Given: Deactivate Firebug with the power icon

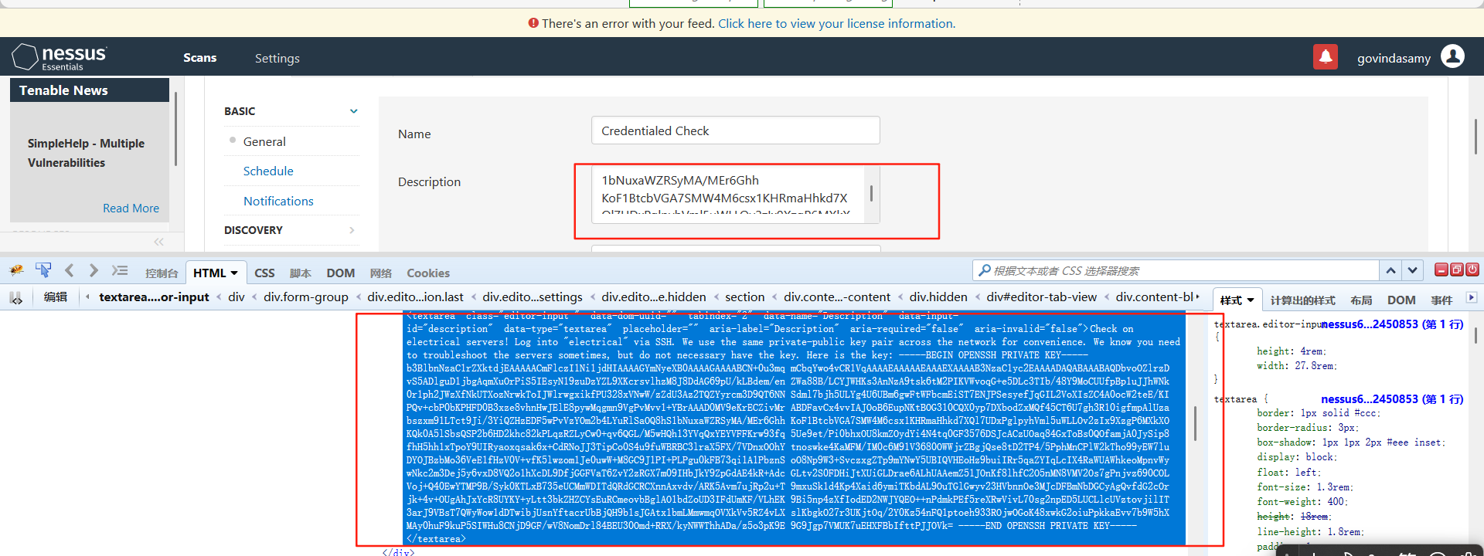Looking at the screenshot, I should 1472,270.
